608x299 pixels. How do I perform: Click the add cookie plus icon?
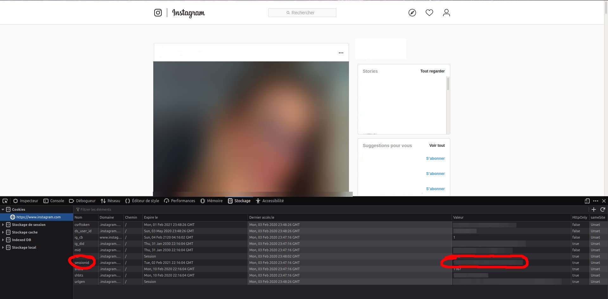click(x=593, y=209)
